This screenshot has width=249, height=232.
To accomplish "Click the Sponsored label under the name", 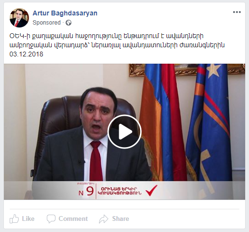I will click(47, 23).
